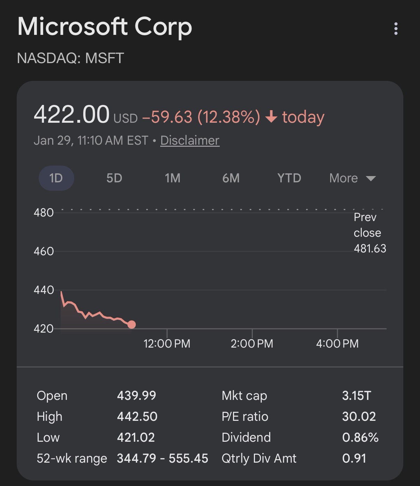Click the Microsoft Corp title
Screen dimensions: 420x486
(x=104, y=26)
